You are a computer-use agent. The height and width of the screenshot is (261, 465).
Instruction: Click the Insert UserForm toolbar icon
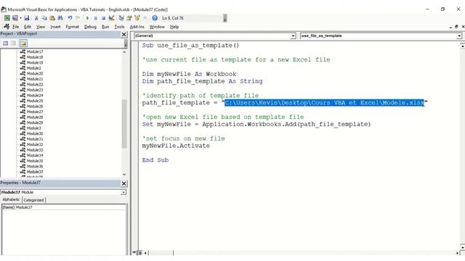[x=15, y=18]
